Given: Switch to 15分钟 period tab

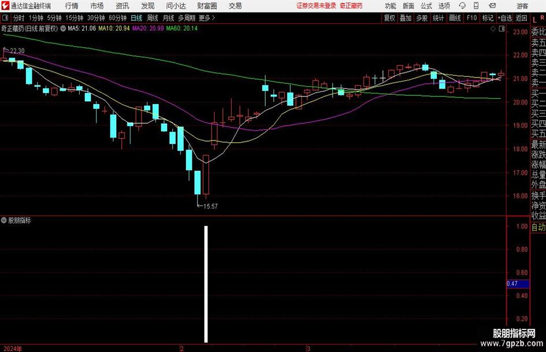Looking at the screenshot, I should [74, 18].
